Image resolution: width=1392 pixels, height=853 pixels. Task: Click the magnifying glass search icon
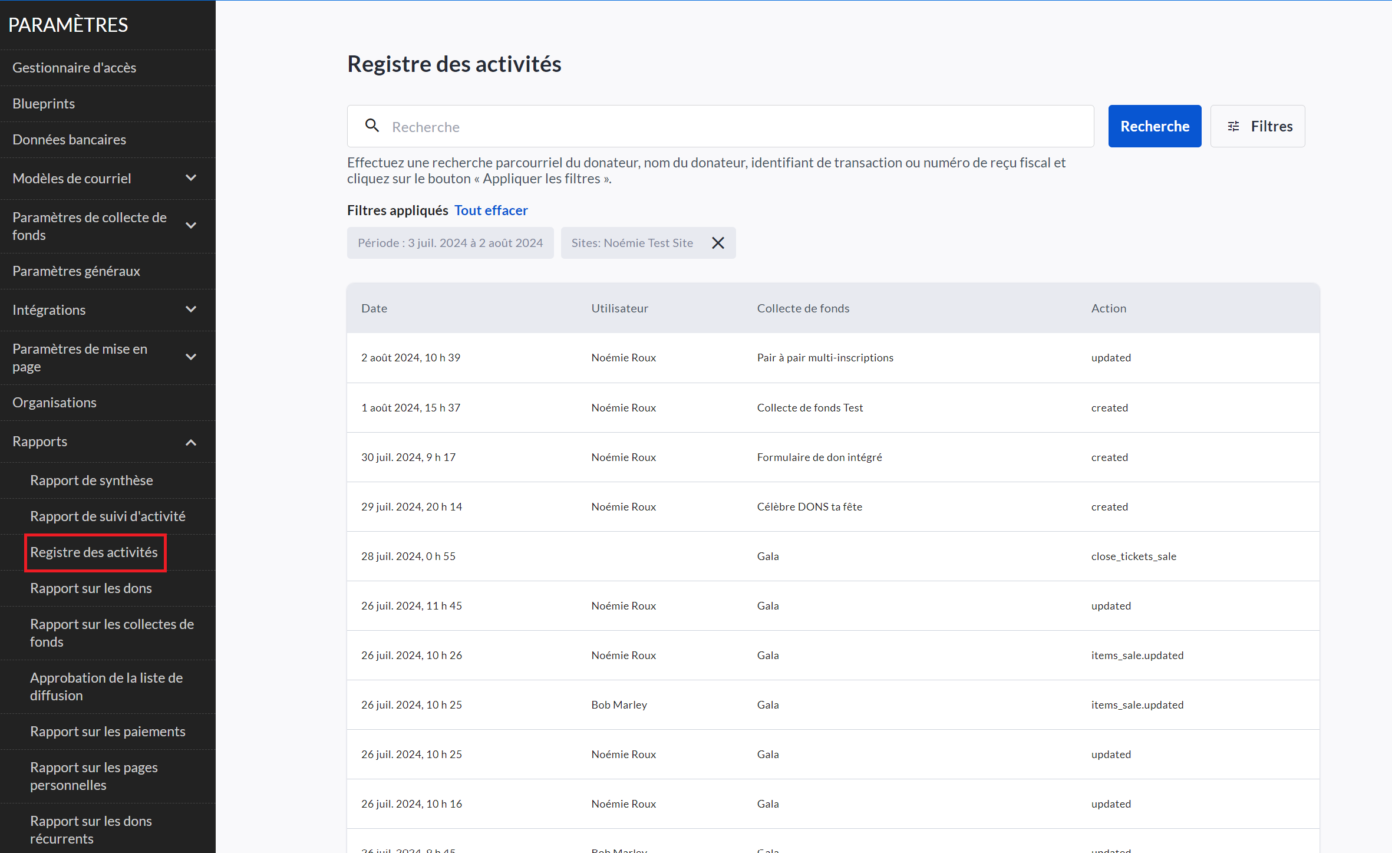(x=372, y=126)
